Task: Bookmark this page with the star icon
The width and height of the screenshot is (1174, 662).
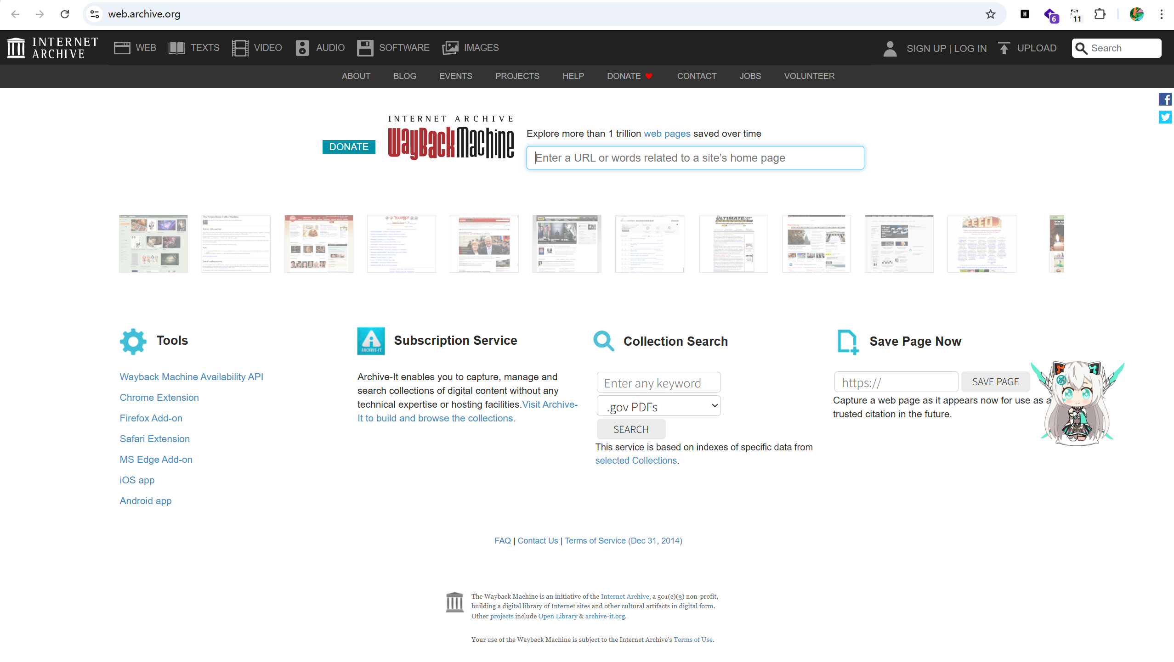Action: point(991,14)
